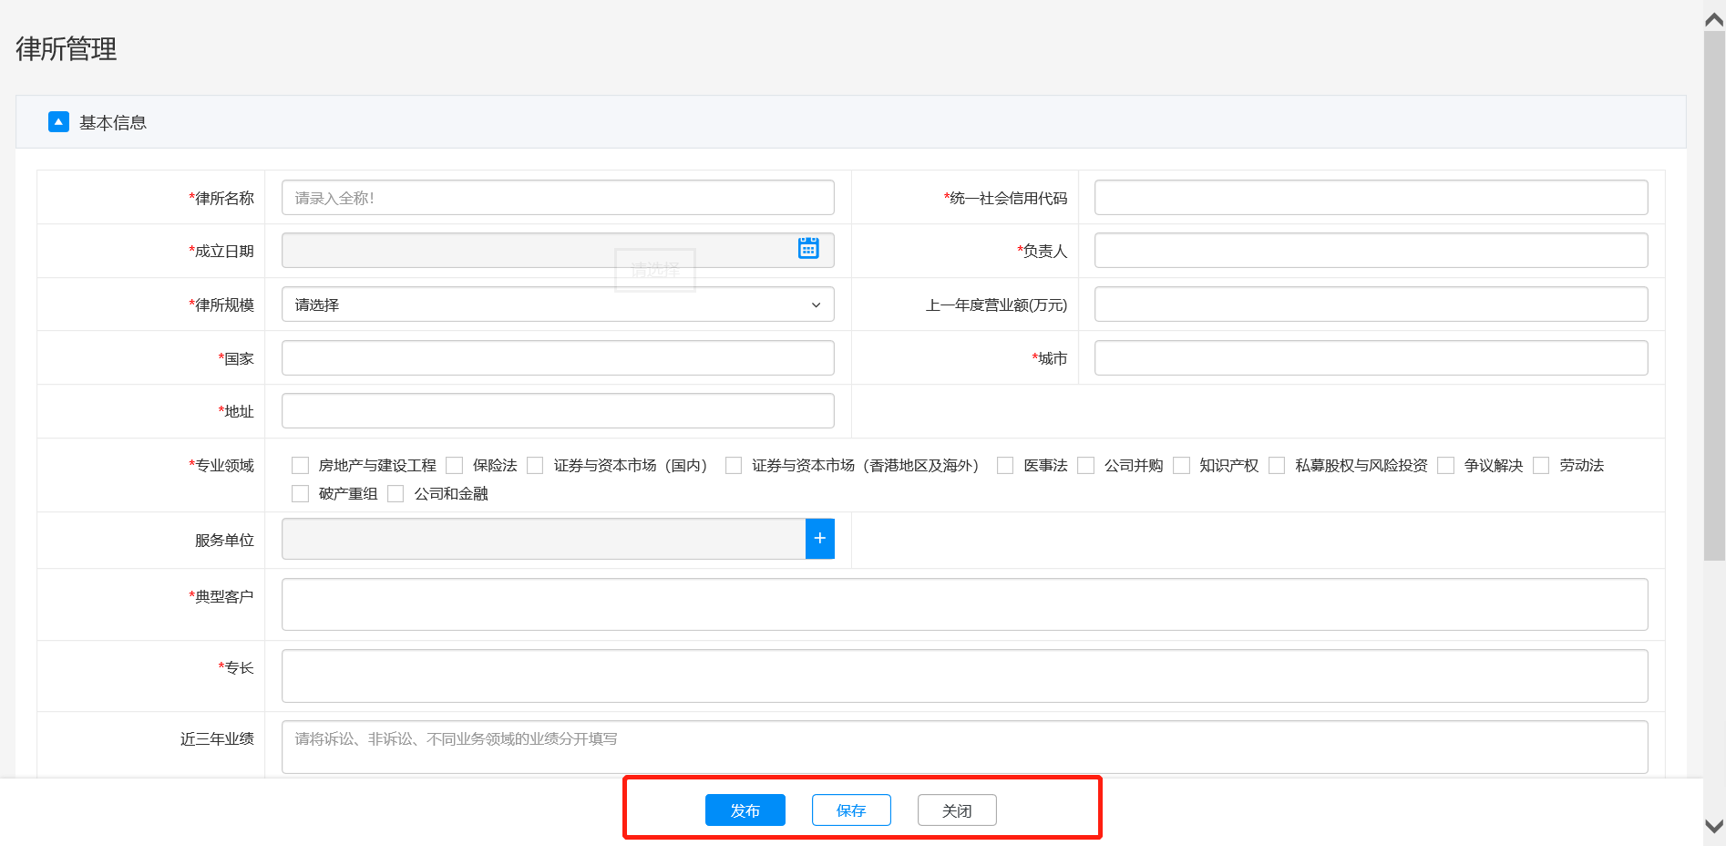The image size is (1726, 846).
Task: Click the 成立日期 date field
Action: pyautogui.click(x=538, y=251)
